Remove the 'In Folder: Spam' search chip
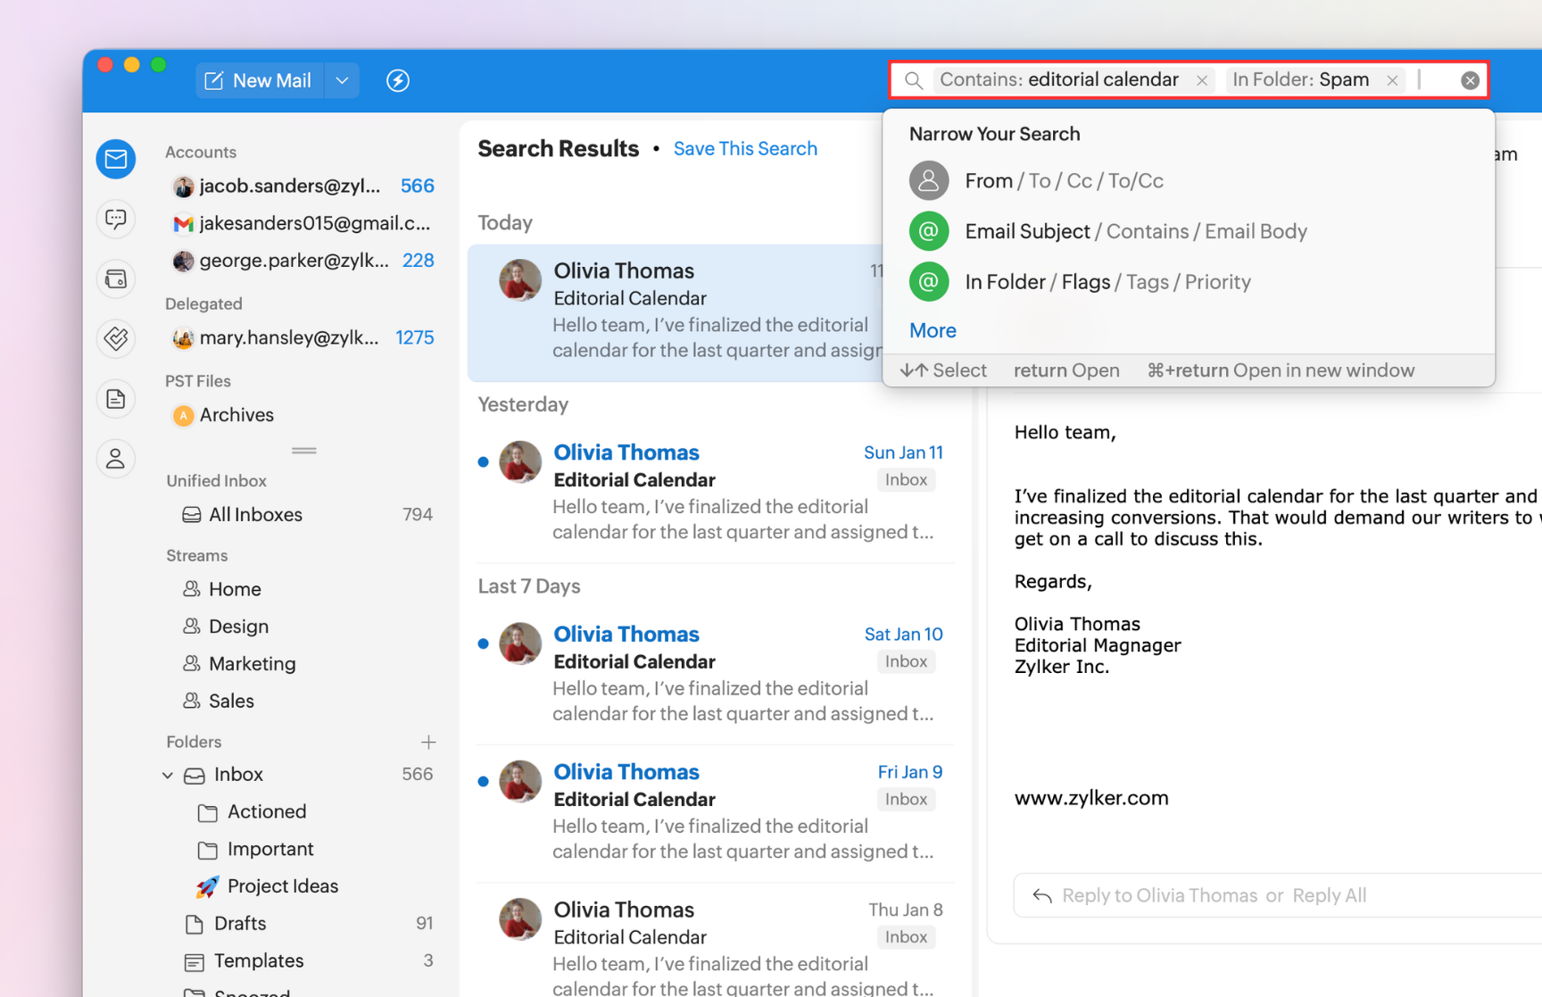This screenshot has height=997, width=1542. point(1392,80)
